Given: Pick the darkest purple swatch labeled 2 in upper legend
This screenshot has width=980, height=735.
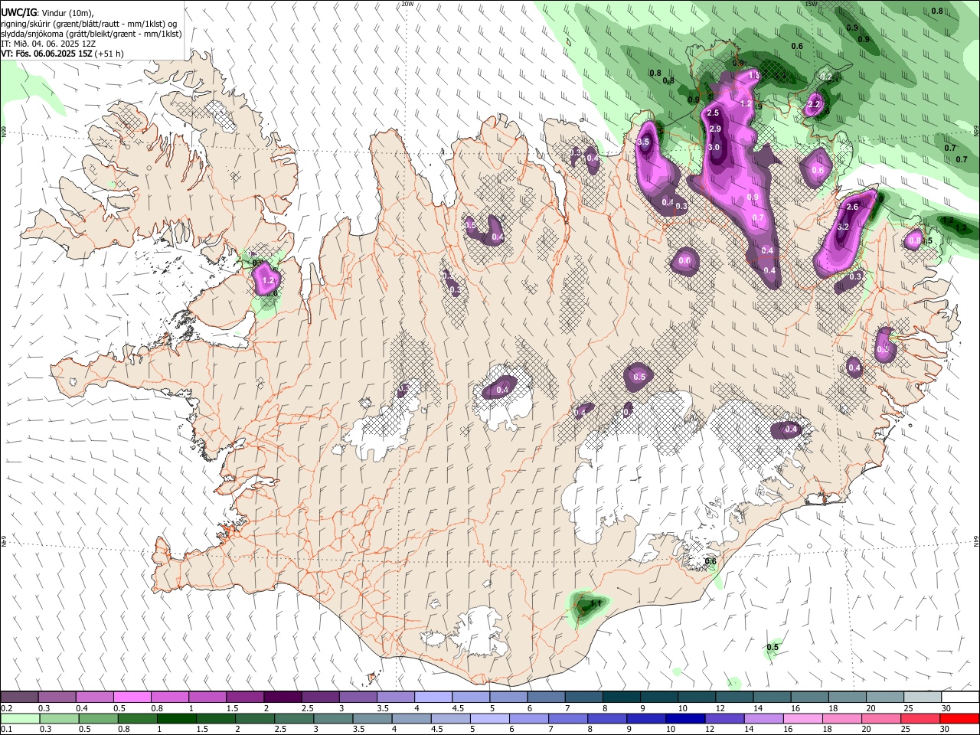Looking at the screenshot, I should pyautogui.click(x=282, y=697).
